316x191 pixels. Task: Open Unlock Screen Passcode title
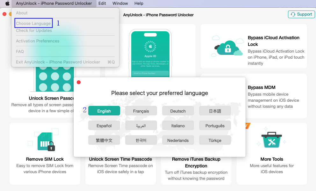[x=51, y=98]
